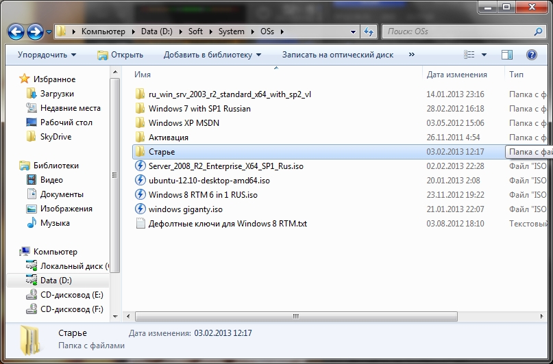Viewport: 553px width, 364px height.
Task: Open the Добавить в библиотеку menu
Action: click(212, 55)
